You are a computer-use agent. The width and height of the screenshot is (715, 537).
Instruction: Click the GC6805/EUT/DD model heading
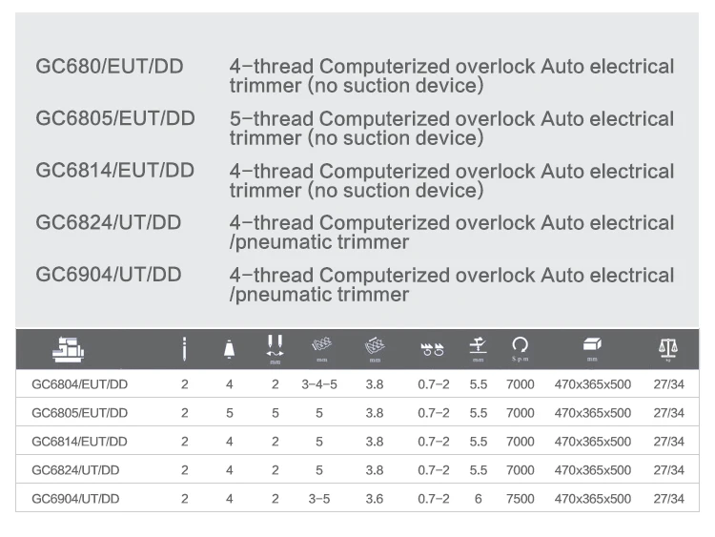[x=115, y=118]
